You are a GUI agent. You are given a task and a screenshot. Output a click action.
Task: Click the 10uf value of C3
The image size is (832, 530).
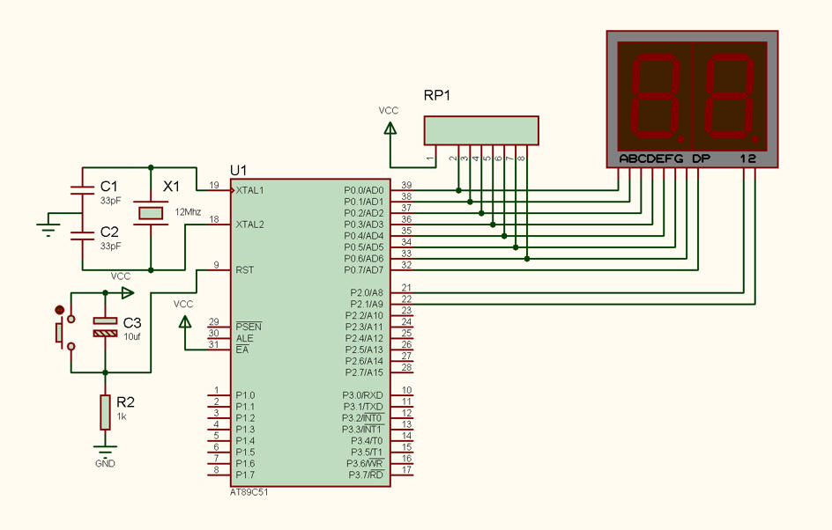pos(132,336)
